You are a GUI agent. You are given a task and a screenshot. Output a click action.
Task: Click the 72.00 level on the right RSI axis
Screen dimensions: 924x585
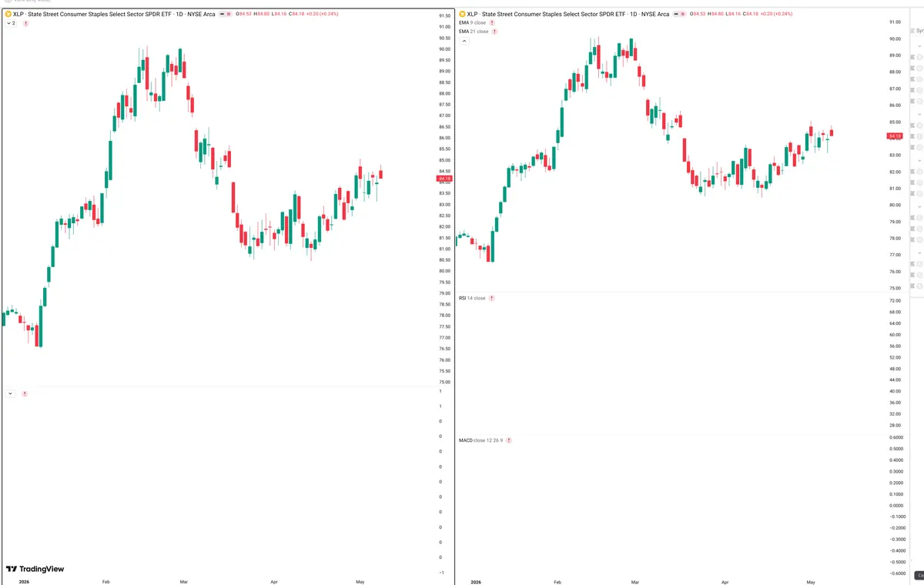tap(895, 300)
